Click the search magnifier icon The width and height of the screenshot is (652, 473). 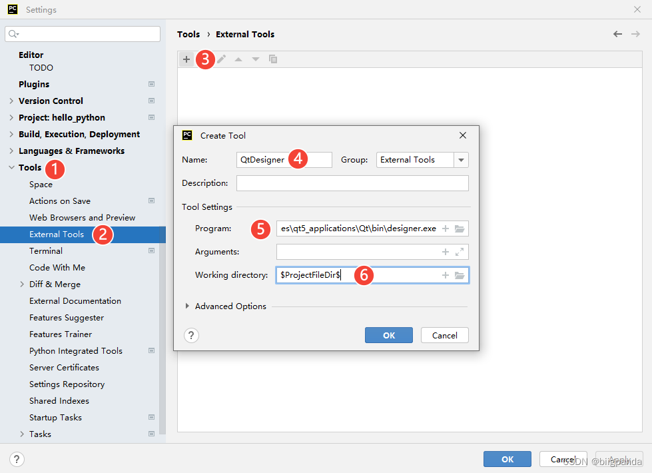click(x=13, y=34)
